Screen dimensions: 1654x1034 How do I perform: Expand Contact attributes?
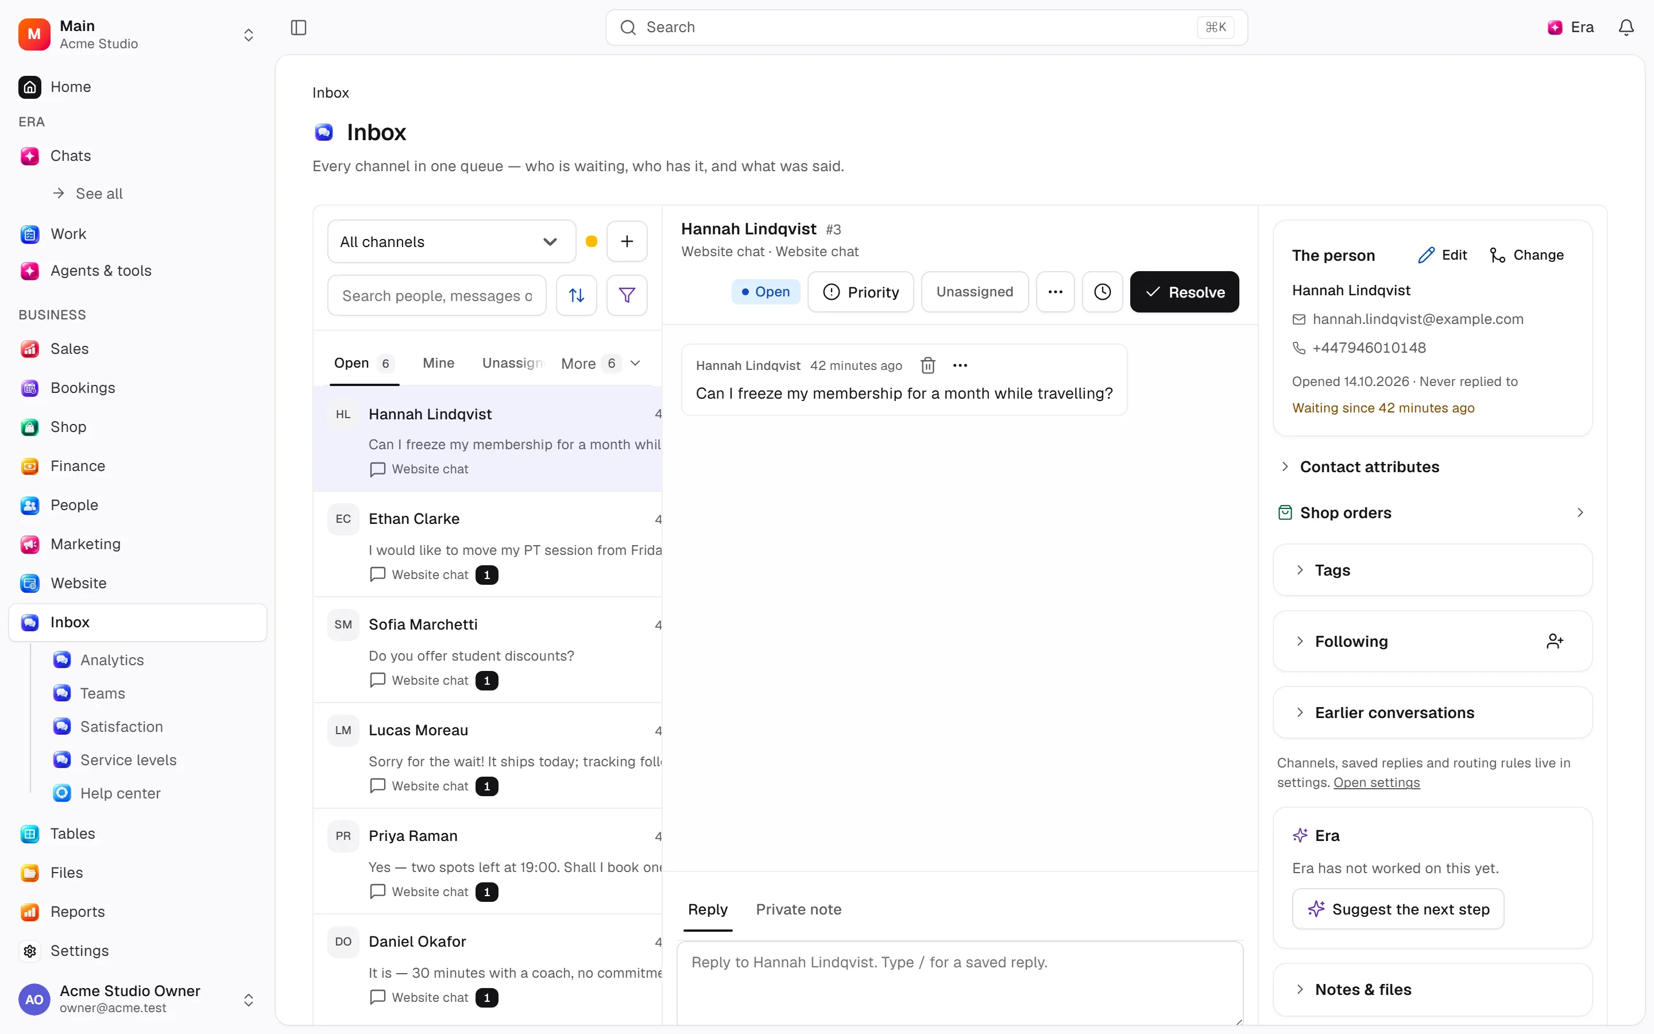(1369, 466)
